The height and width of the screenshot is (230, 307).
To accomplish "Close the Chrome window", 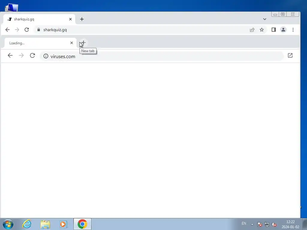I will (293, 14).
